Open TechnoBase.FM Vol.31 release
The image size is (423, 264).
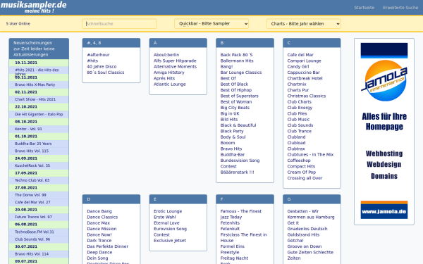tap(35, 232)
